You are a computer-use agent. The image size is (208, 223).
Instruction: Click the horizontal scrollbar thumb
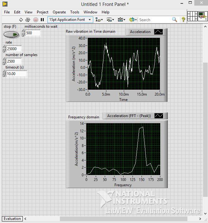pos(123,219)
